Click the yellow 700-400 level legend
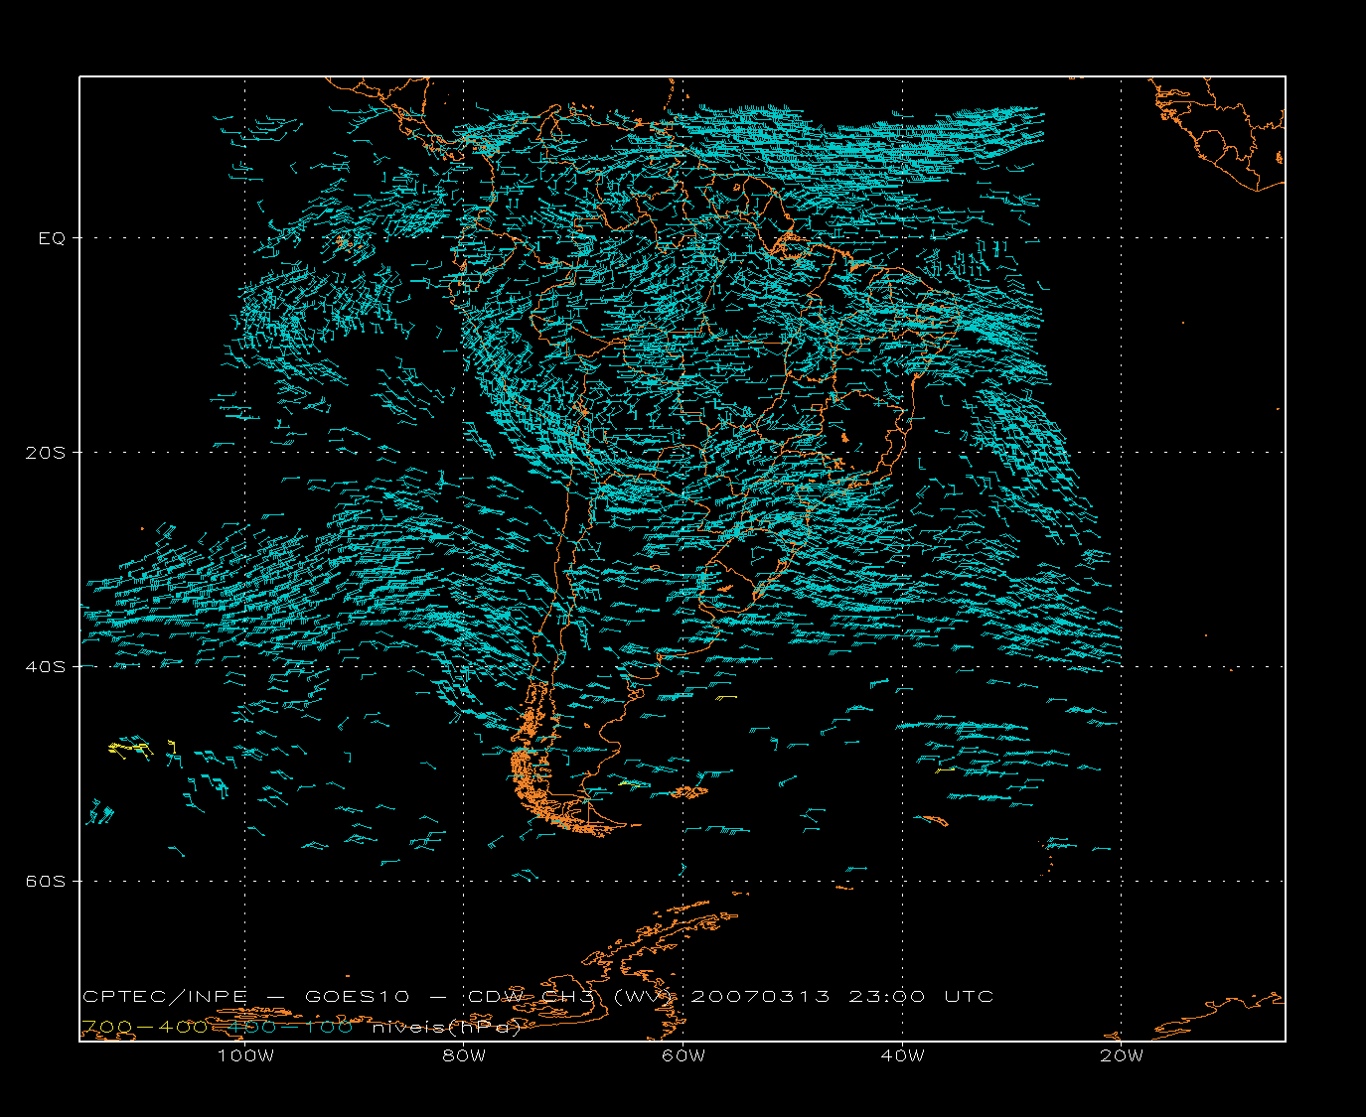1366x1117 pixels. pos(144,1027)
